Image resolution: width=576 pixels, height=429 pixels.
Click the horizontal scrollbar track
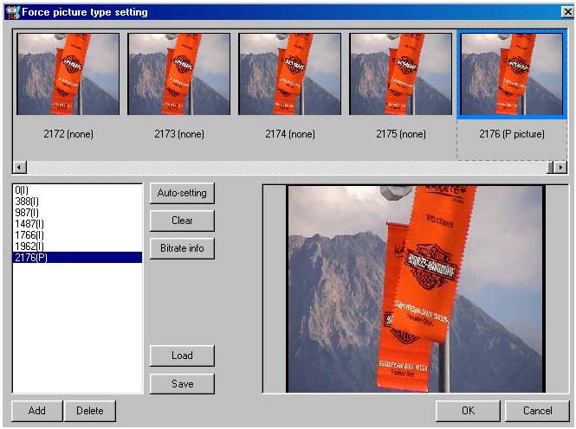click(287, 167)
